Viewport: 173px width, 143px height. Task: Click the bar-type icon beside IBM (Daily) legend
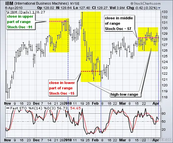point(8,12)
